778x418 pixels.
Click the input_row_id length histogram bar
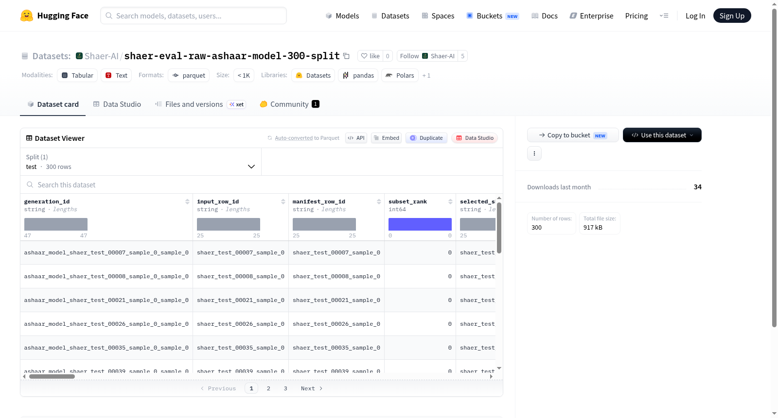tap(229, 224)
